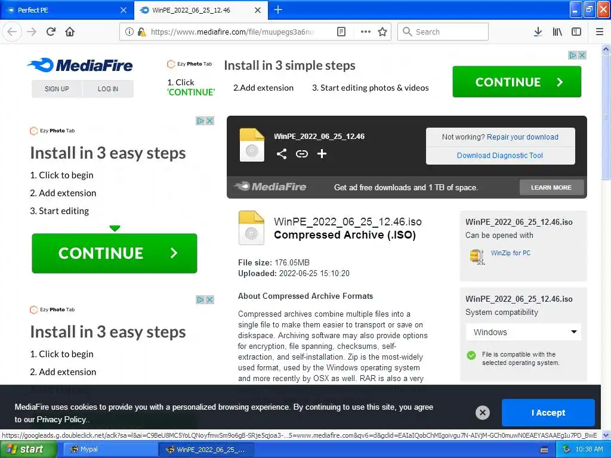Screen dimensions: 611x458
Task: Show sidebars icon in toolbar
Action: [576, 32]
